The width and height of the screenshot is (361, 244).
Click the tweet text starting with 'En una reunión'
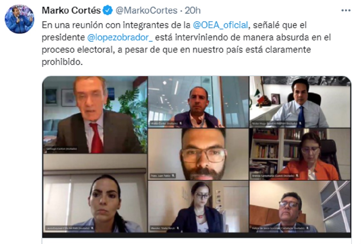[186, 44]
